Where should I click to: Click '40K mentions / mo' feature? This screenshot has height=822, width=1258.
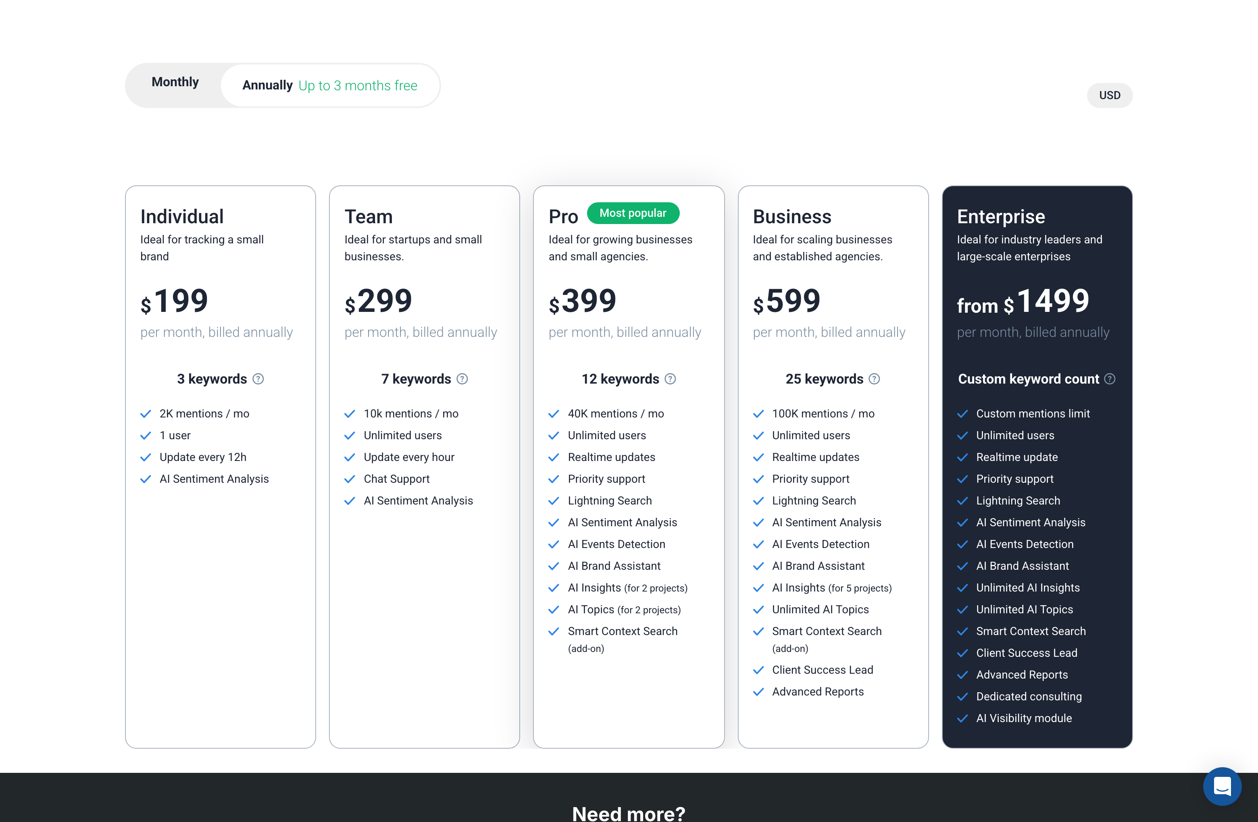coord(616,414)
